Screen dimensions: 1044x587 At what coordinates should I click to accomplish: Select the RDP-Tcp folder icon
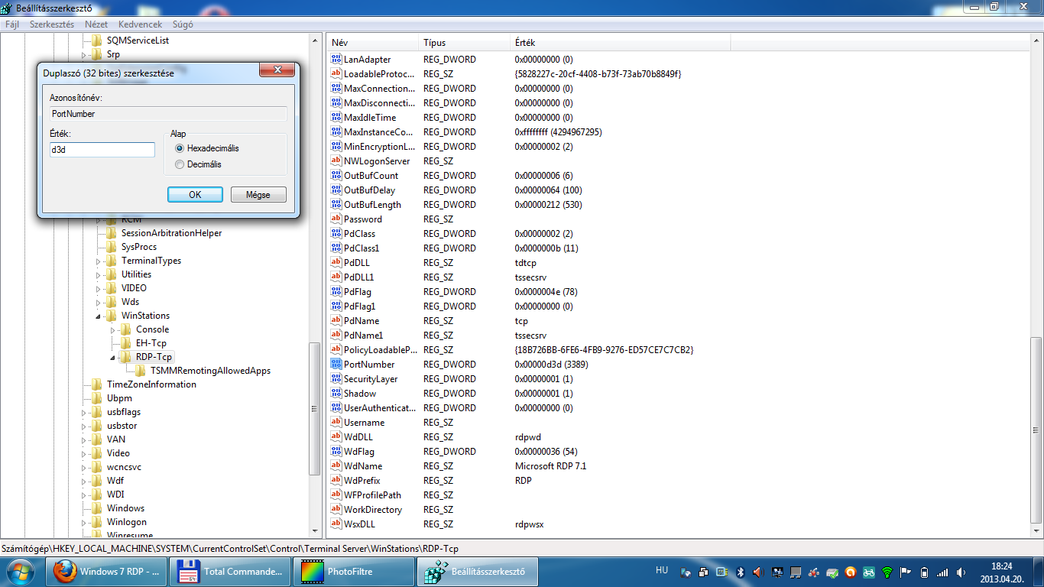(126, 357)
